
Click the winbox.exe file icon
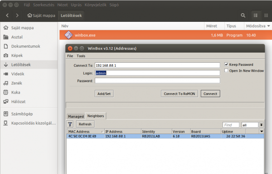pos(68,35)
